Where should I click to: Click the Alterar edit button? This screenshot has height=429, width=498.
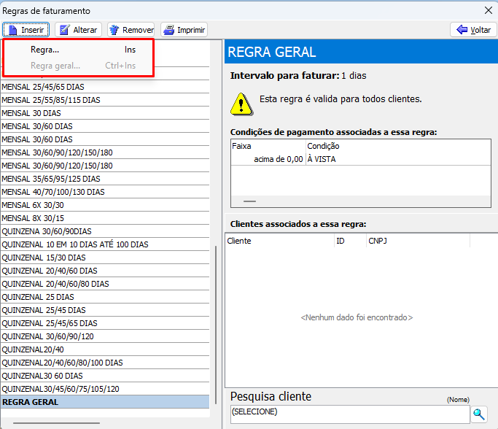(x=79, y=30)
